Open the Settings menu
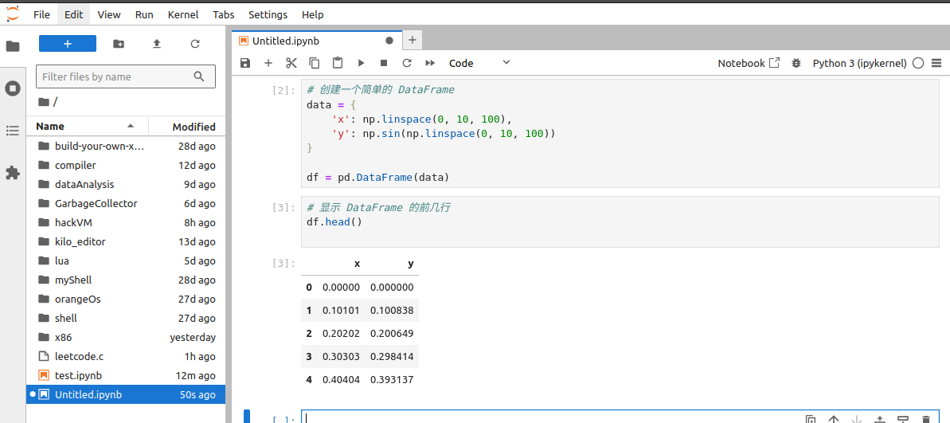Image resolution: width=950 pixels, height=423 pixels. (268, 14)
